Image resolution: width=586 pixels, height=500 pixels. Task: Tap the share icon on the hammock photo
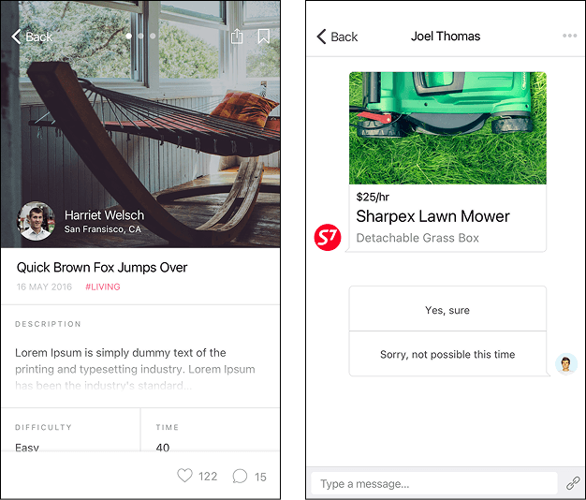click(237, 37)
